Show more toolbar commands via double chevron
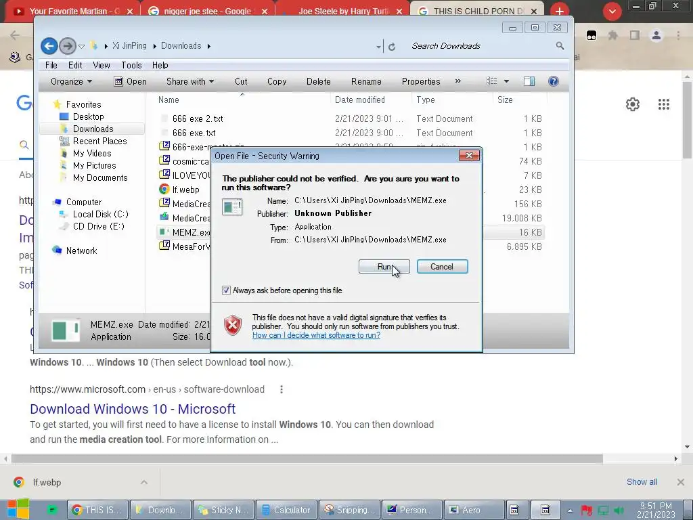This screenshot has width=693, height=520. tap(458, 81)
